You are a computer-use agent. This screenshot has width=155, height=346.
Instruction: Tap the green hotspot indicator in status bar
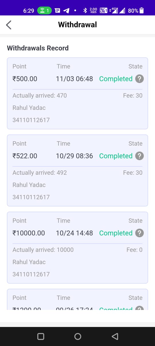pyautogui.click(x=44, y=11)
